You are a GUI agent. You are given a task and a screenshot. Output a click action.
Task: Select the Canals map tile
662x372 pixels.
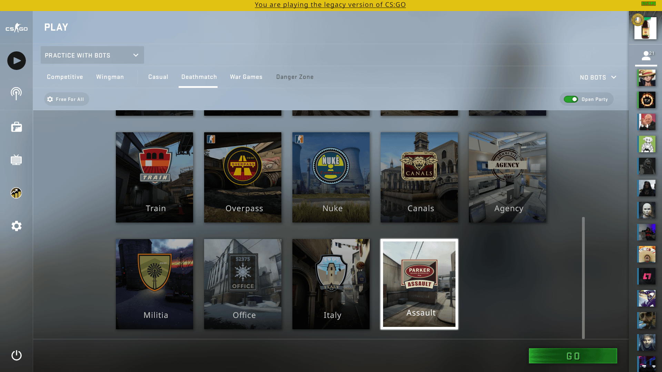(x=419, y=177)
